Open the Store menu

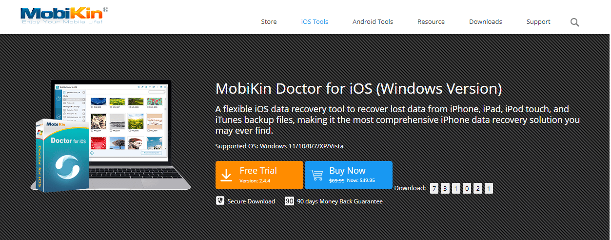pyautogui.click(x=269, y=21)
